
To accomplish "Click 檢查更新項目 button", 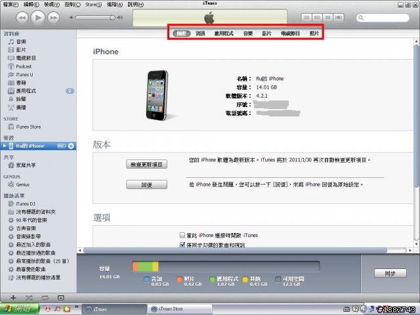I will point(146,164).
